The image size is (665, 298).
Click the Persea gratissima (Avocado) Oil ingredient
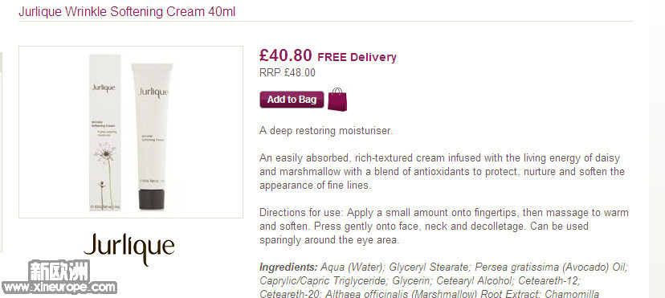click(550, 267)
